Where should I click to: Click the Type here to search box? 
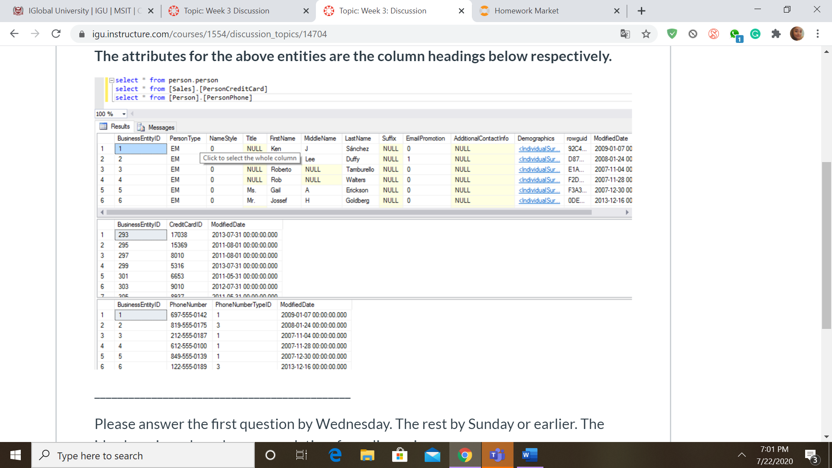143,455
